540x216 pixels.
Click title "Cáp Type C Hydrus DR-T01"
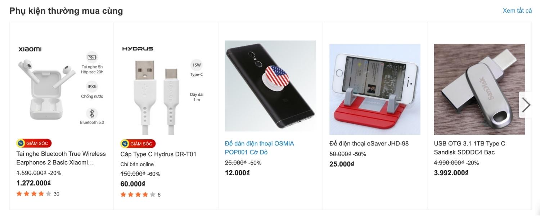[x=158, y=154]
